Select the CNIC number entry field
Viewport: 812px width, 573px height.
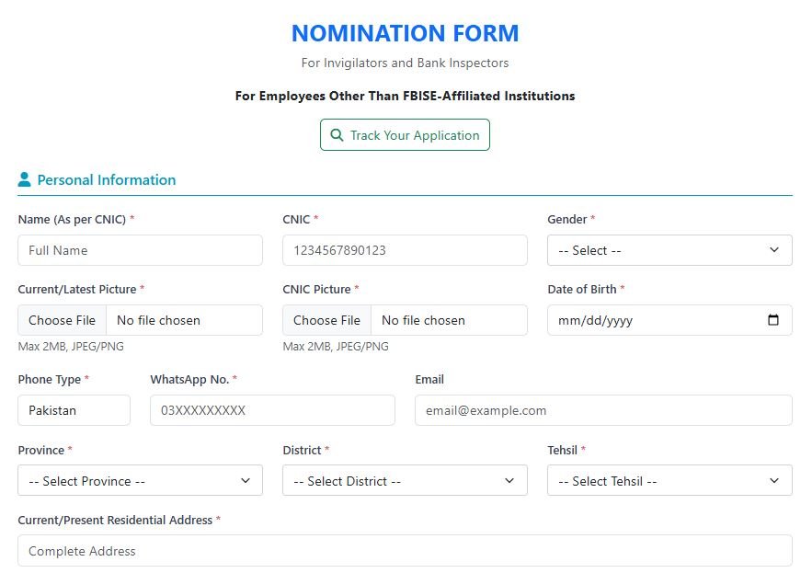click(x=405, y=249)
